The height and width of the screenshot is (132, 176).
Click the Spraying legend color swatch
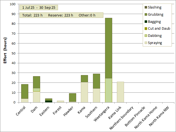[x=146, y=43]
